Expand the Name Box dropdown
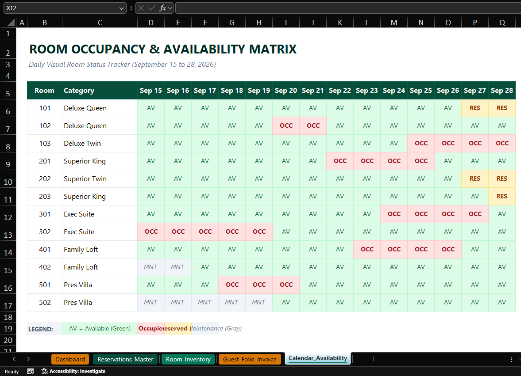The height and width of the screenshot is (376, 521). [x=121, y=8]
